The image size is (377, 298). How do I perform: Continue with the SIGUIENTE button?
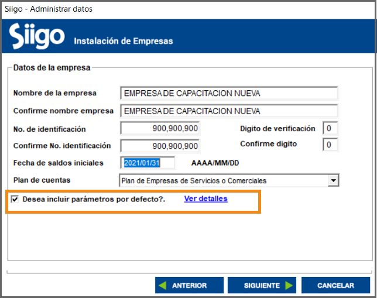pyautogui.click(x=262, y=285)
